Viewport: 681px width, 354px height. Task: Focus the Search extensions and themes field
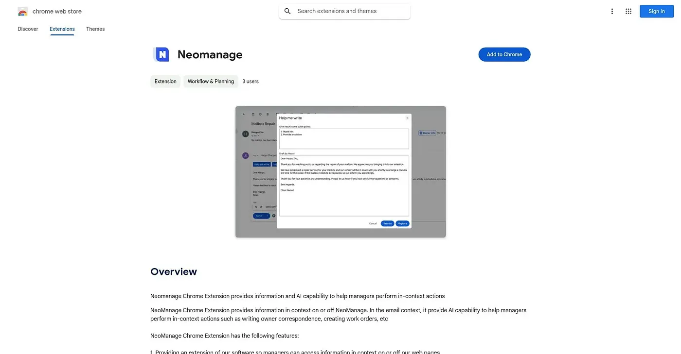pyautogui.click(x=344, y=11)
